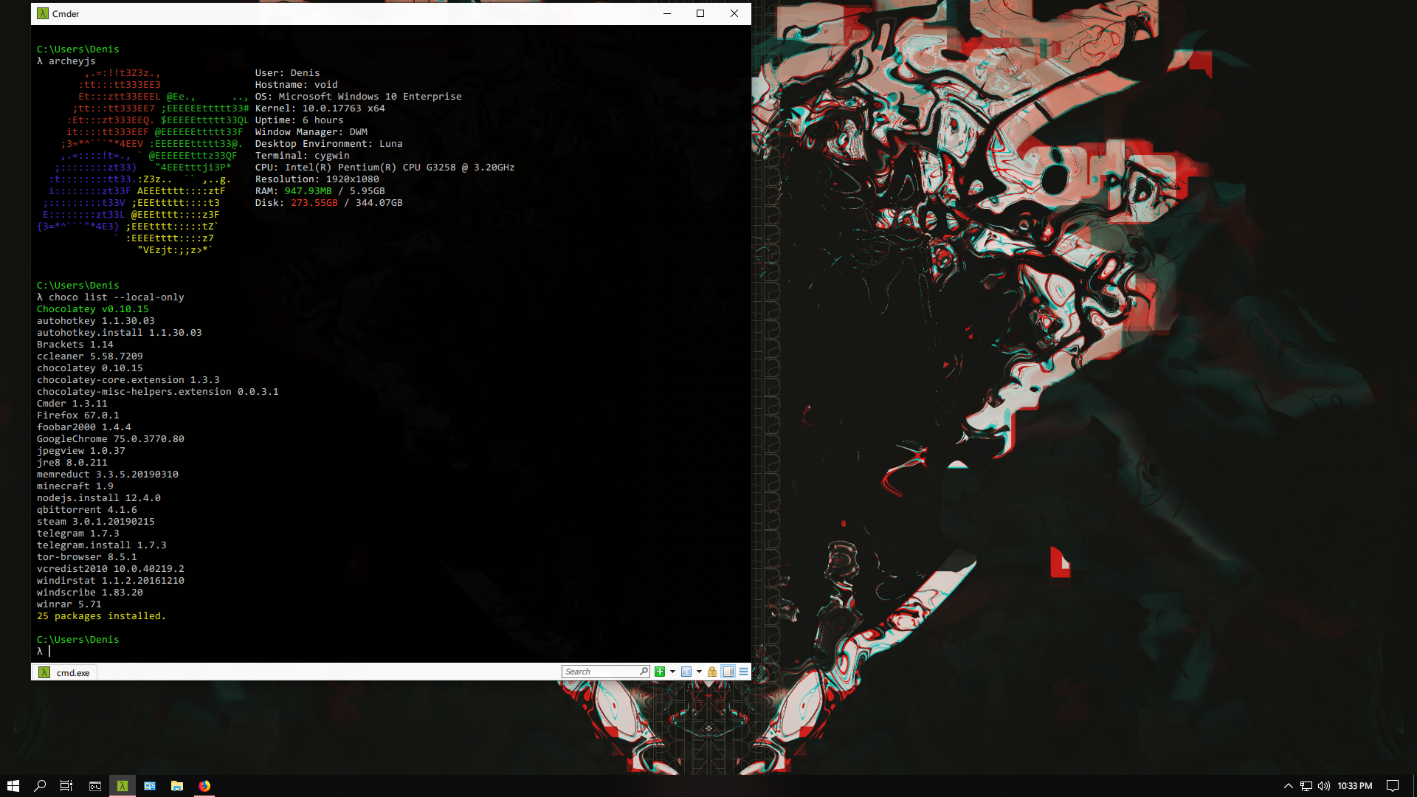Click the 'Terminal: cygwin' line
1417x797 pixels.
tap(303, 156)
